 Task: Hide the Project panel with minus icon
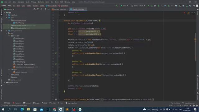49,9
